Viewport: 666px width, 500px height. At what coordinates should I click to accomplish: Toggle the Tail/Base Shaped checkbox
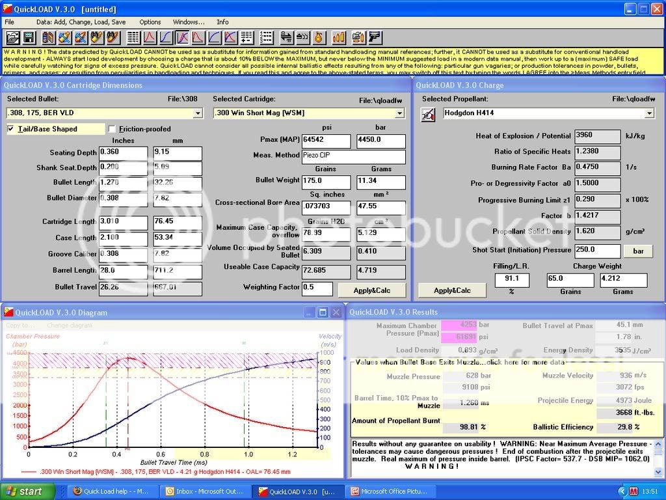click(x=10, y=129)
